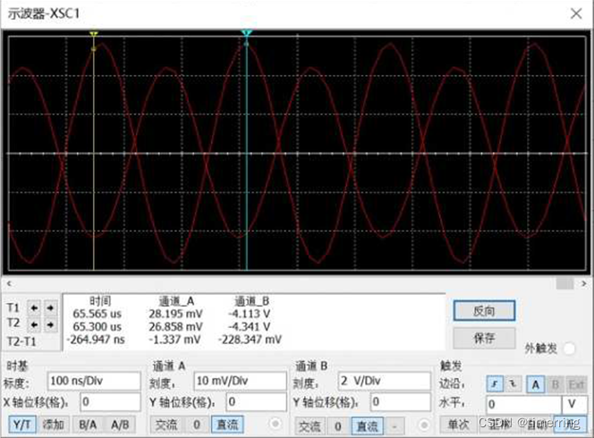Screen dimensions: 594x438
Task: Edit the trigger level (水平) field
Action: pyautogui.click(x=523, y=405)
